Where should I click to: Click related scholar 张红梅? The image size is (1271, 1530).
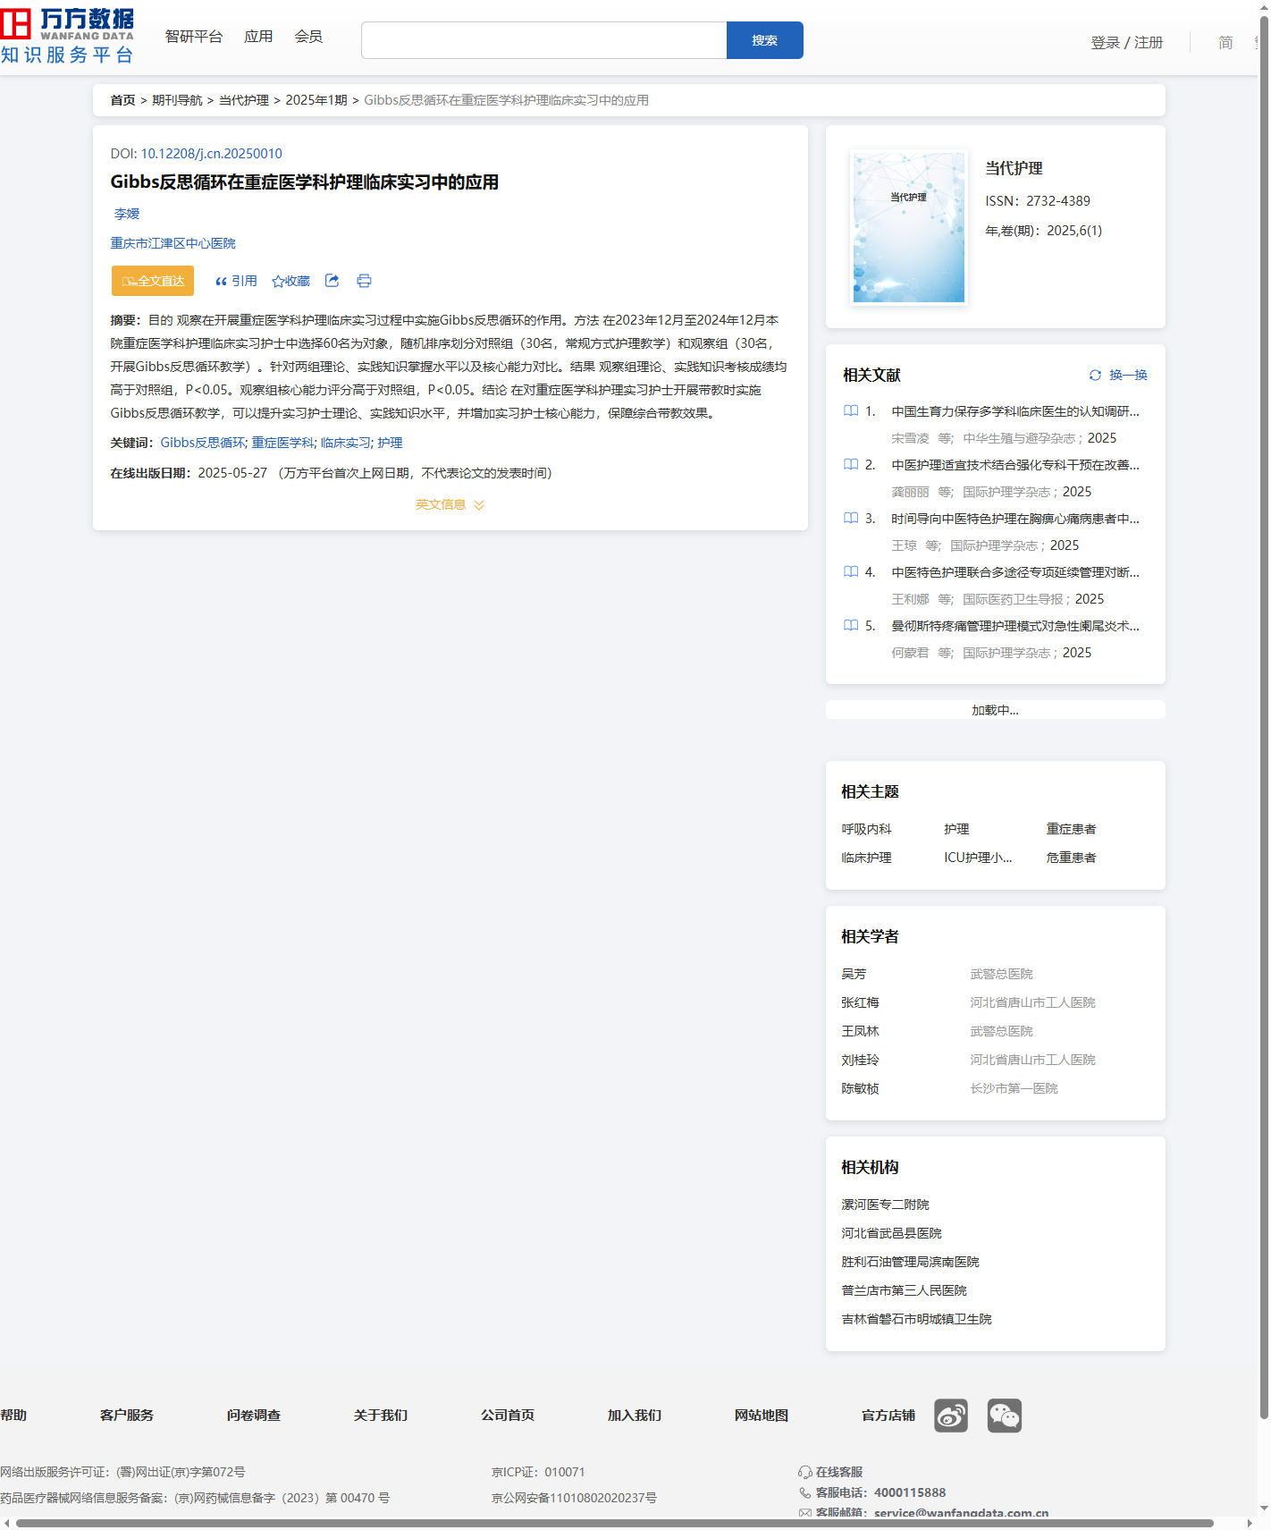pyautogui.click(x=860, y=1002)
